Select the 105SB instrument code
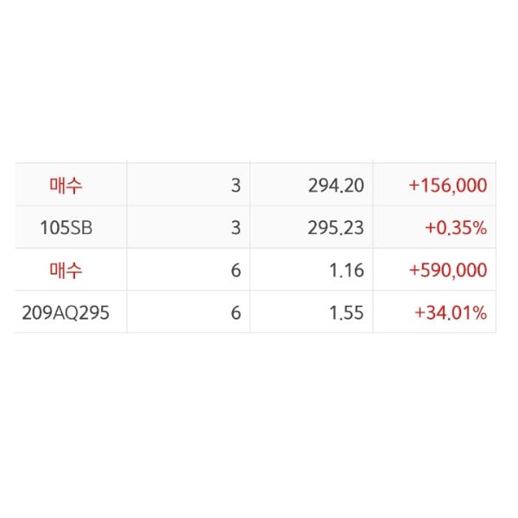 (x=66, y=228)
